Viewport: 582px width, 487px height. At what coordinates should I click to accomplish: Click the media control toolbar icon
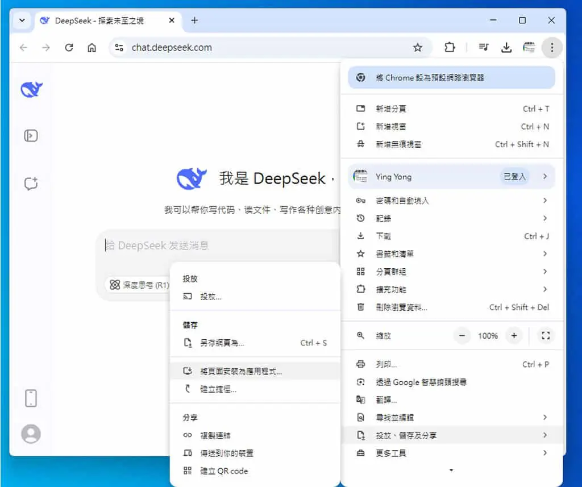[x=484, y=48]
